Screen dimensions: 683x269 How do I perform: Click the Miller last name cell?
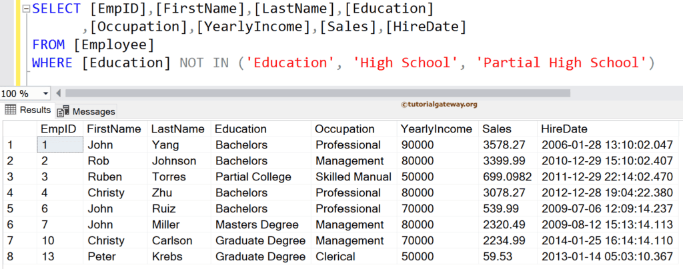pyautogui.click(x=179, y=224)
